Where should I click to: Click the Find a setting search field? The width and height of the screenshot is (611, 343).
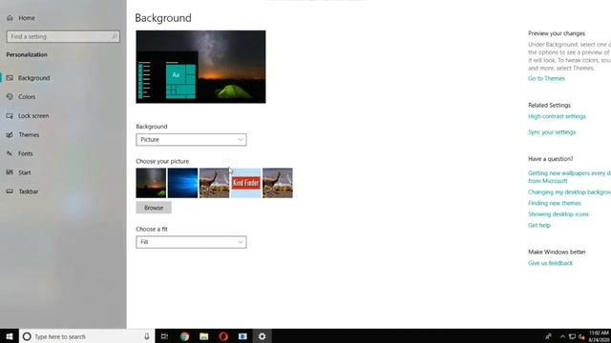[63, 36]
